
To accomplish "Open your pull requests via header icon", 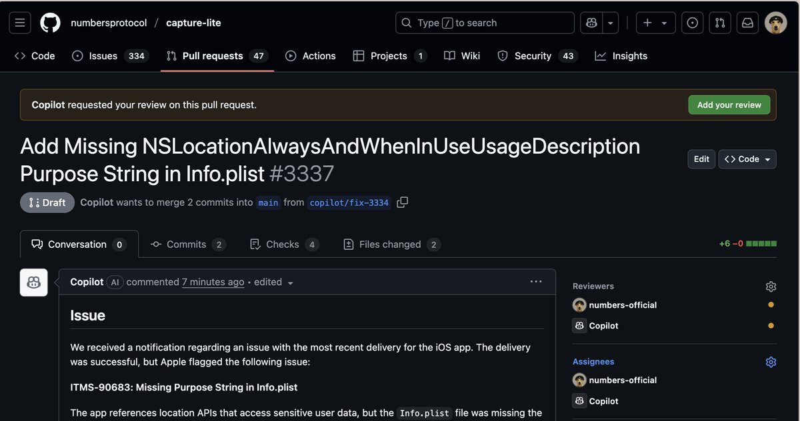I will (719, 22).
